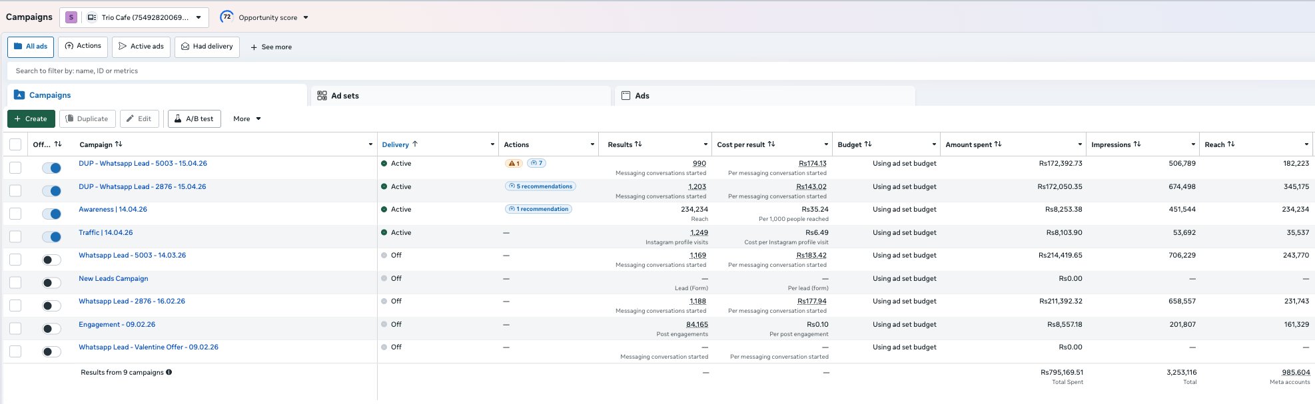The width and height of the screenshot is (1315, 404).
Task: Open the Campaign column options caret
Action: click(x=370, y=144)
